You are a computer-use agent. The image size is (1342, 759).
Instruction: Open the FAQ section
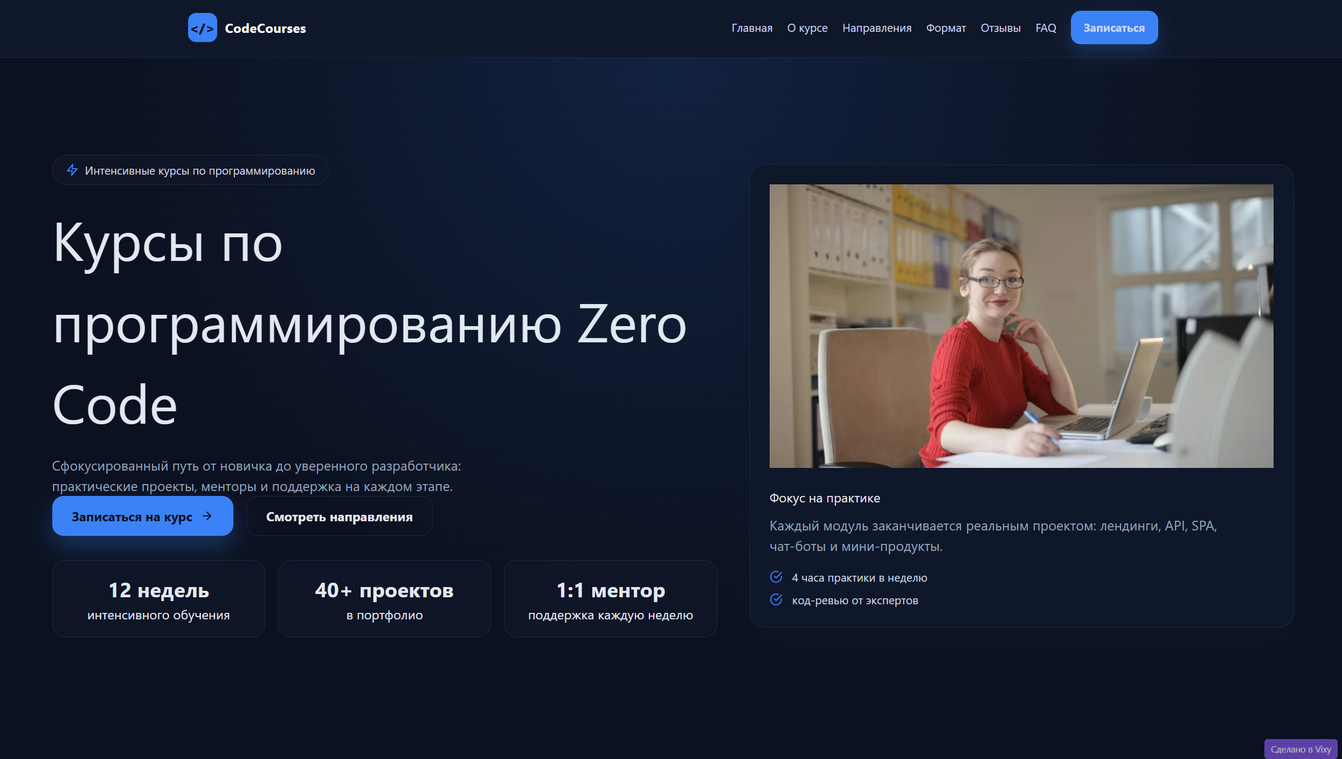tap(1045, 27)
